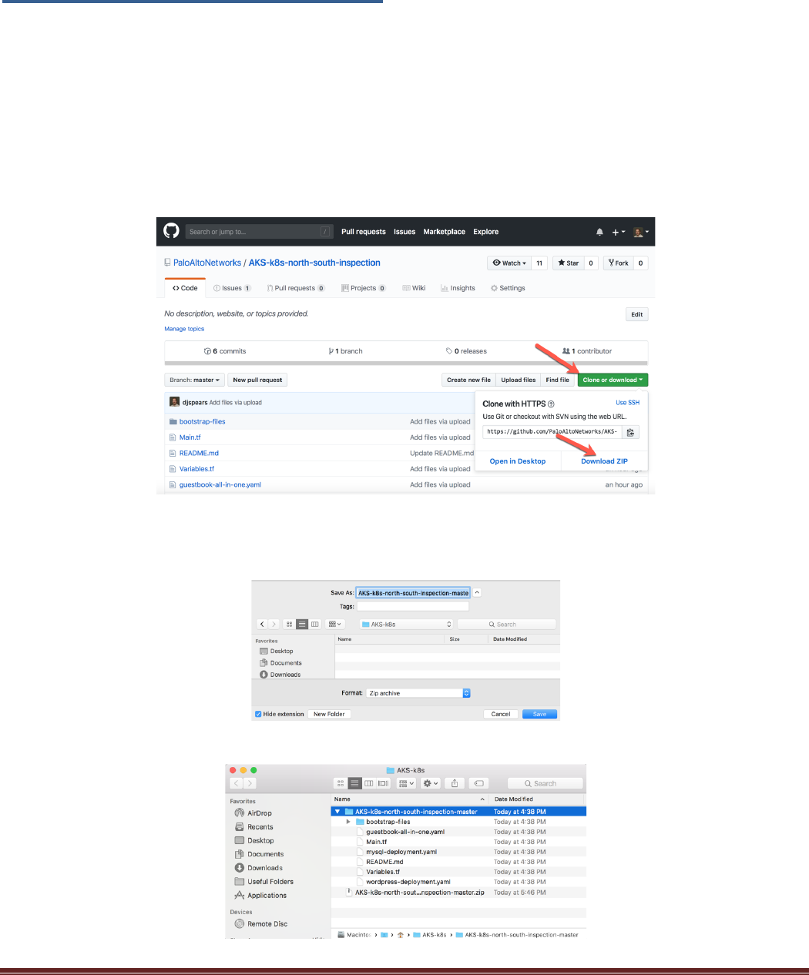Expand the bootstrap-files folder in Finder

348,822
